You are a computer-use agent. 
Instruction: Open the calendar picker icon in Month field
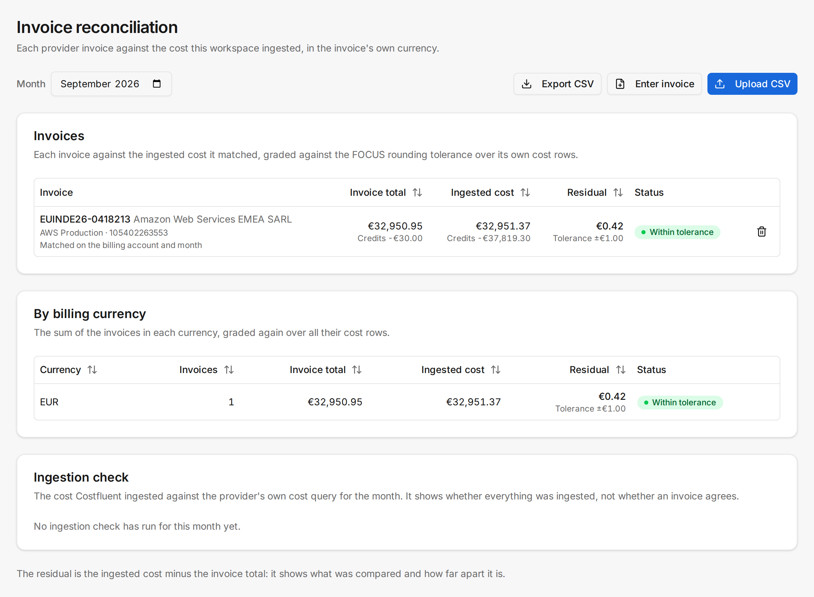pyautogui.click(x=157, y=84)
